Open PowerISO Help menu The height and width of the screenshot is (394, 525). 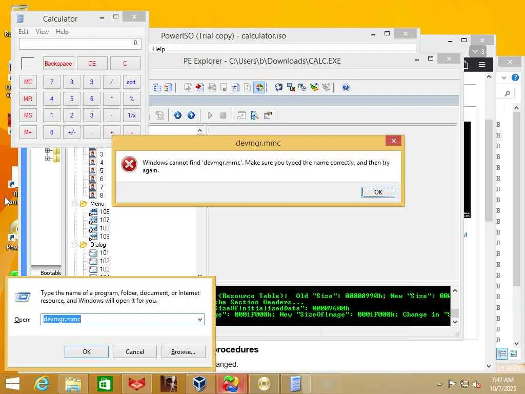[x=158, y=49]
